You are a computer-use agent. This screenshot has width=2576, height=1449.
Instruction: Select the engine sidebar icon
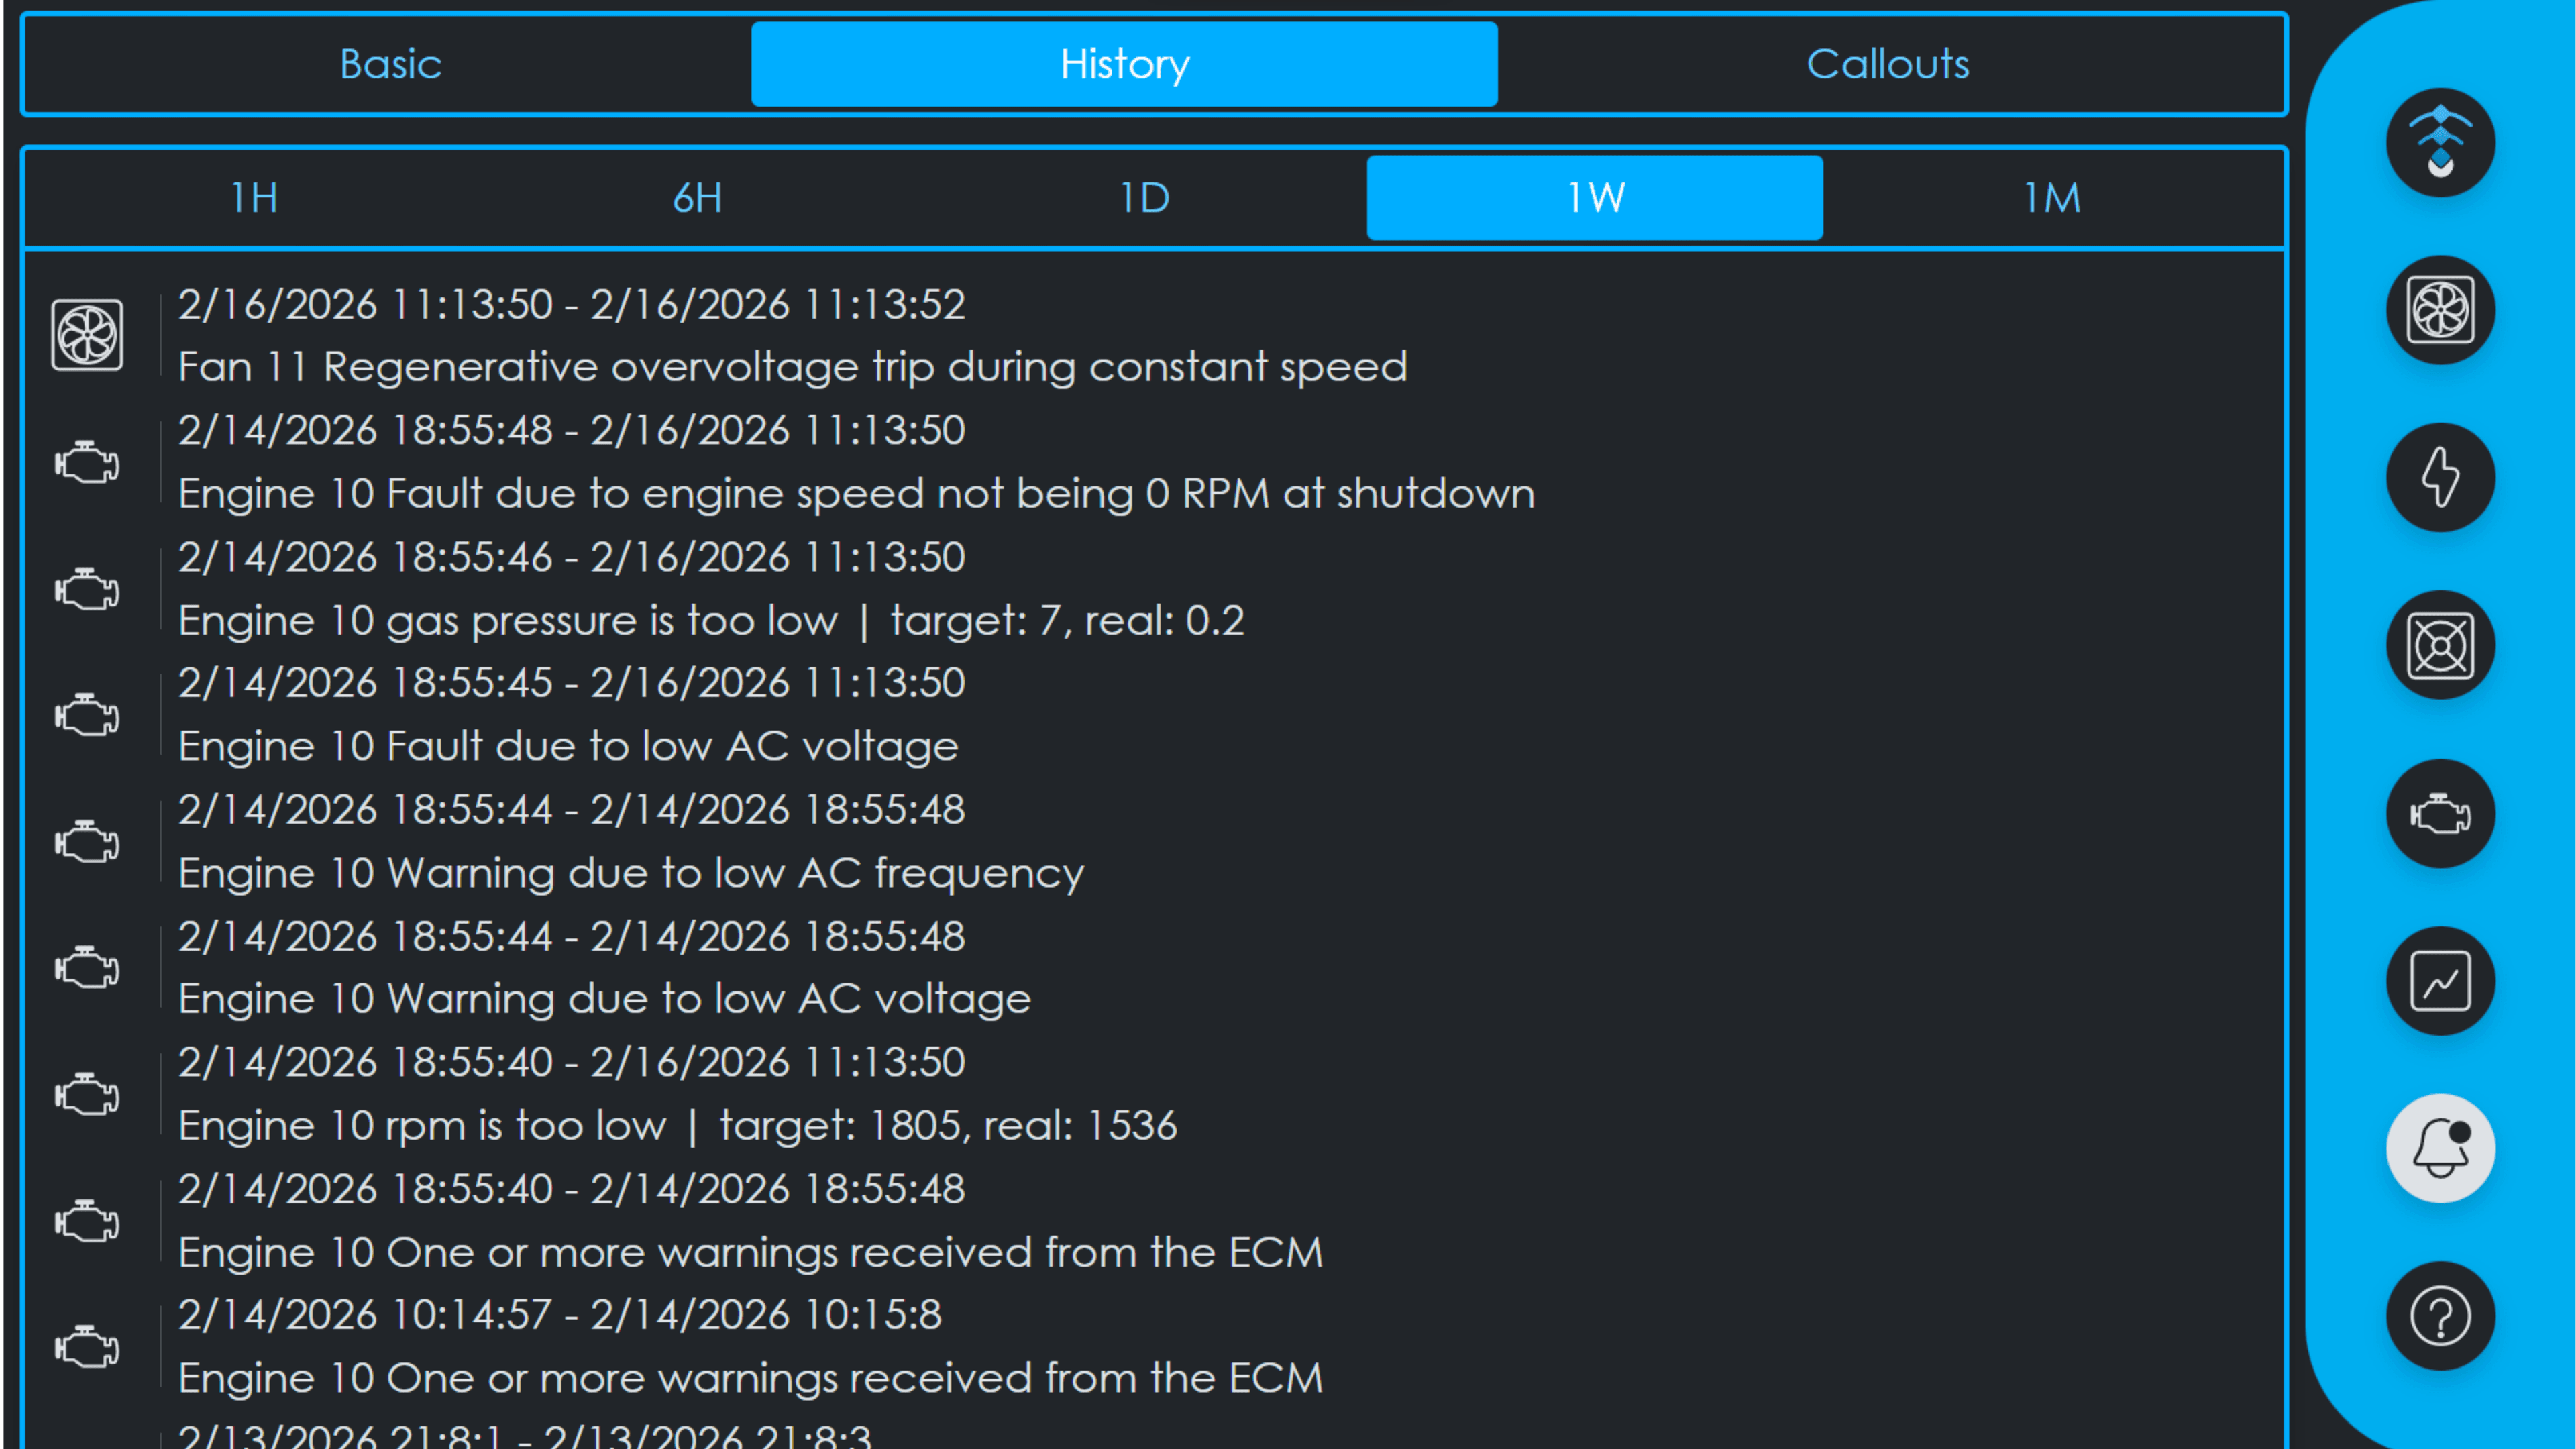[x=2440, y=813]
